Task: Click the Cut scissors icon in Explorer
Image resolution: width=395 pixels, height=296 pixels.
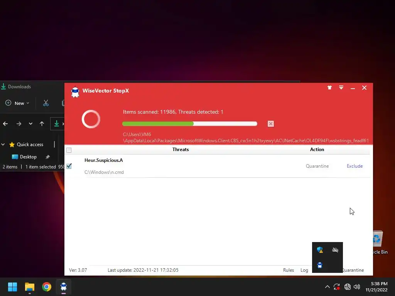Action: (46, 103)
